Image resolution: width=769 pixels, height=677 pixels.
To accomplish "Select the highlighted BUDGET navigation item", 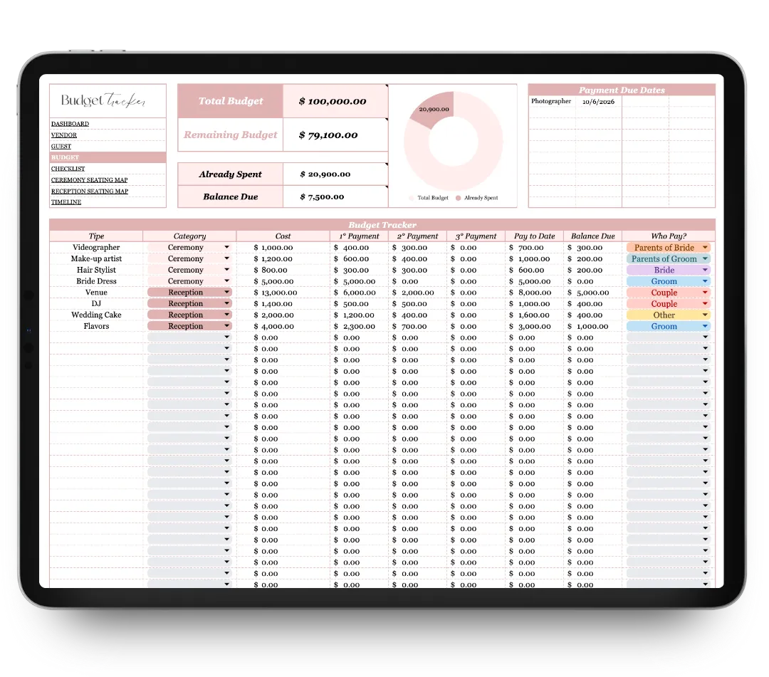I will (x=65, y=157).
